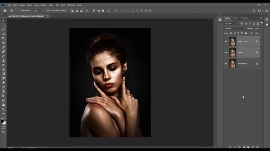Select the Horizontal Type tool
The height and width of the screenshot is (151, 270).
pos(3,91)
